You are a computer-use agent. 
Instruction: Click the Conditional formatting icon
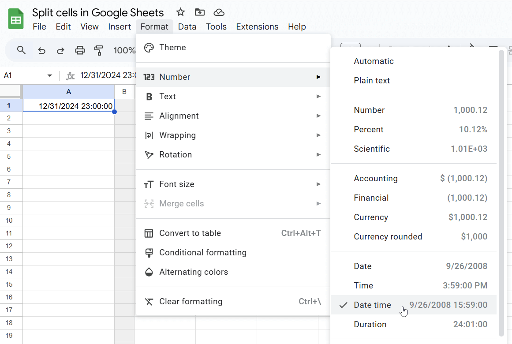pos(149,252)
